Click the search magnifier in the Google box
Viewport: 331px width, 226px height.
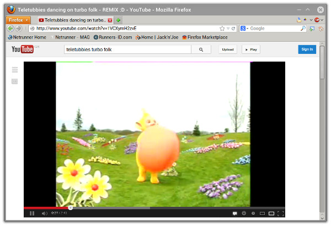(303, 29)
